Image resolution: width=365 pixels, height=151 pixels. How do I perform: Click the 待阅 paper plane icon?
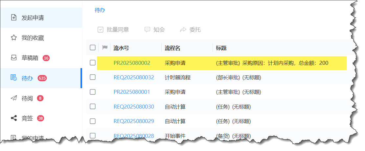pos(14,98)
